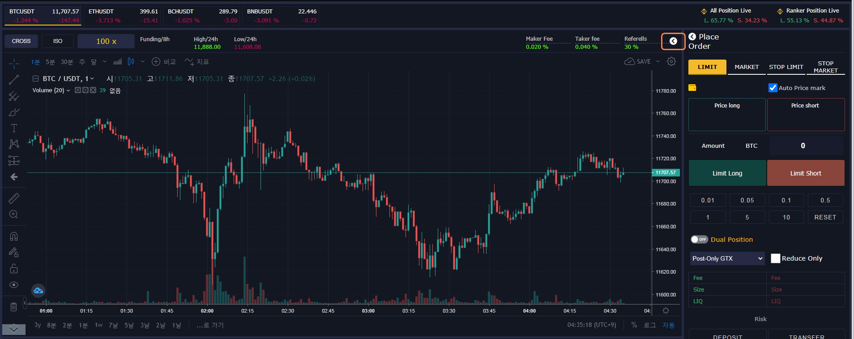Toggle the Dual Position switch
The image size is (854, 339).
pos(699,240)
